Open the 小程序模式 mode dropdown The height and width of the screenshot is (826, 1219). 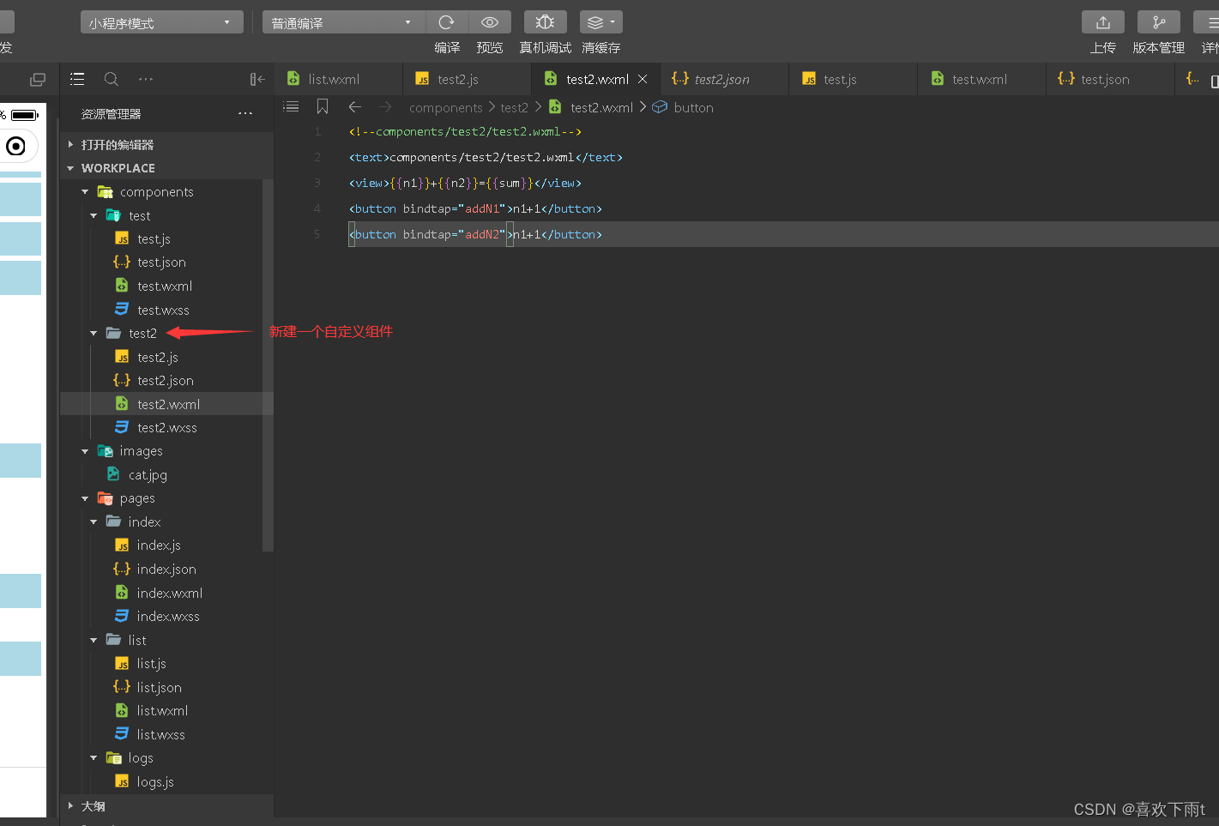(162, 22)
